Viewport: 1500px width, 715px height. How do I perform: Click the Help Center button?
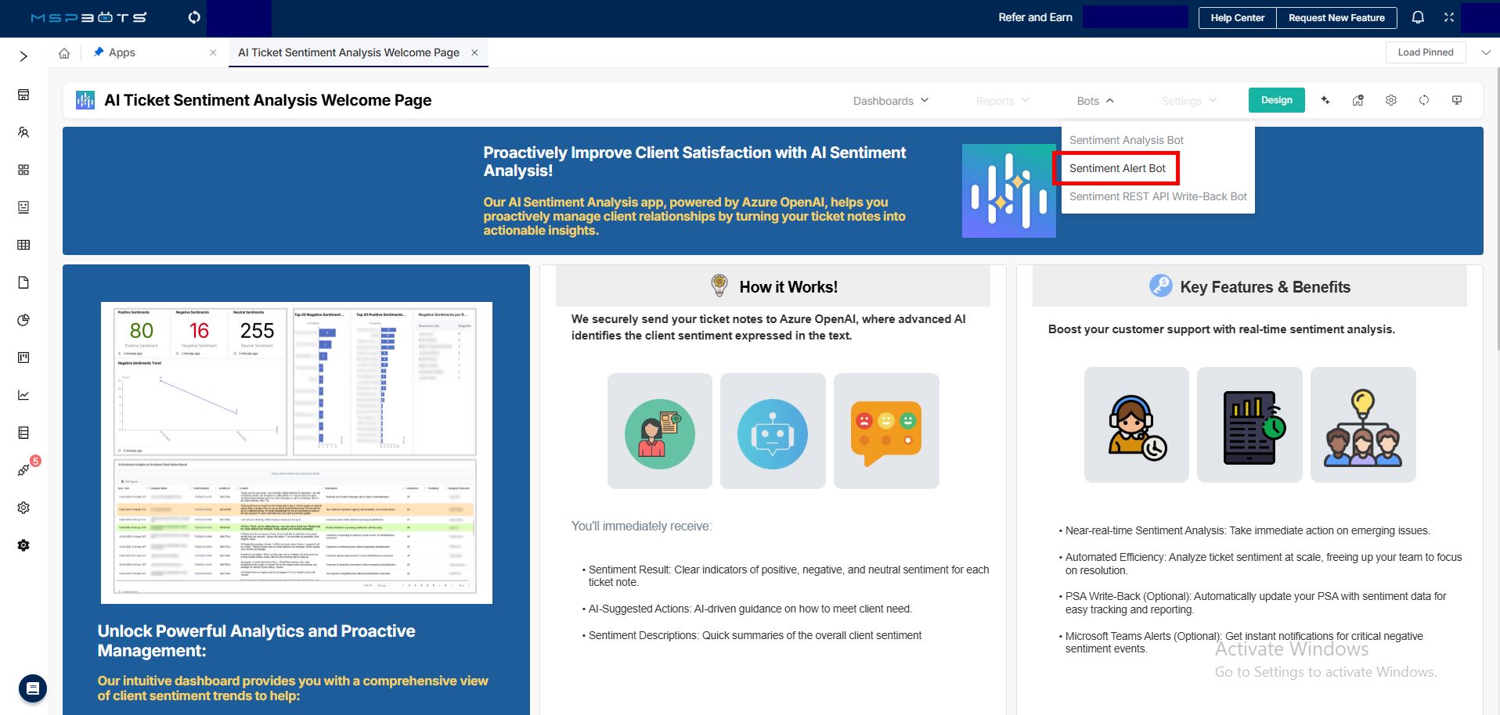click(x=1237, y=18)
